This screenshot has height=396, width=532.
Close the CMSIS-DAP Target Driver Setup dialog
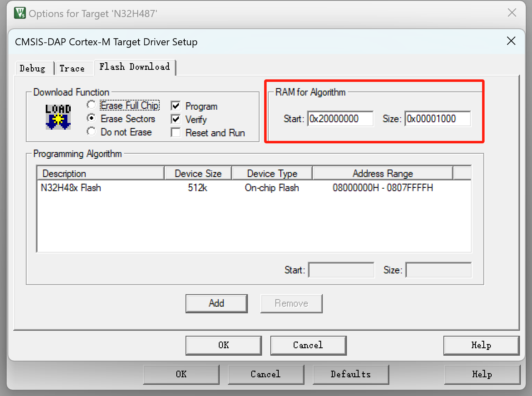click(x=511, y=41)
